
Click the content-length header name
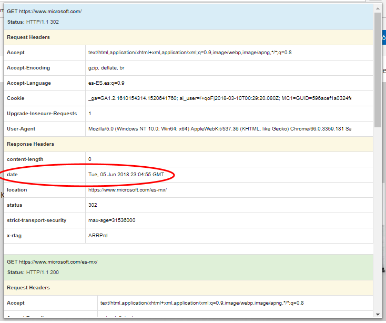click(x=25, y=159)
